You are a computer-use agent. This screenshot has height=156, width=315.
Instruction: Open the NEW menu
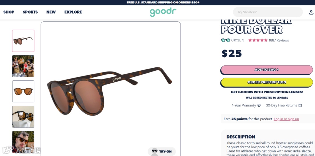pyautogui.click(x=51, y=12)
